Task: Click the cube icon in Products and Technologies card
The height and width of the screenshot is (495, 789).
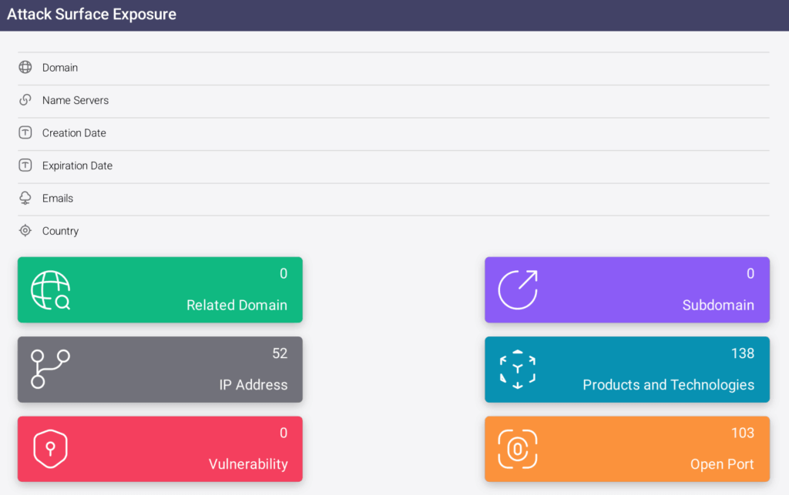Action: [x=518, y=370]
